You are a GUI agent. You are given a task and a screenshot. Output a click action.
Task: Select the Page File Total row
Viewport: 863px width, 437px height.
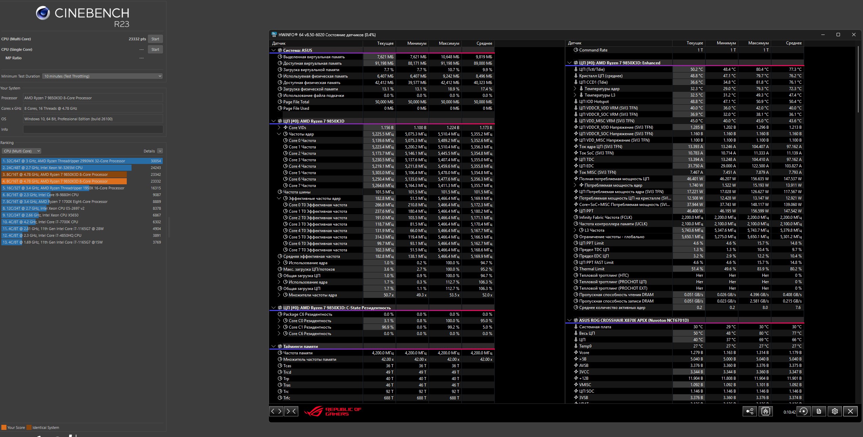pyautogui.click(x=382, y=102)
